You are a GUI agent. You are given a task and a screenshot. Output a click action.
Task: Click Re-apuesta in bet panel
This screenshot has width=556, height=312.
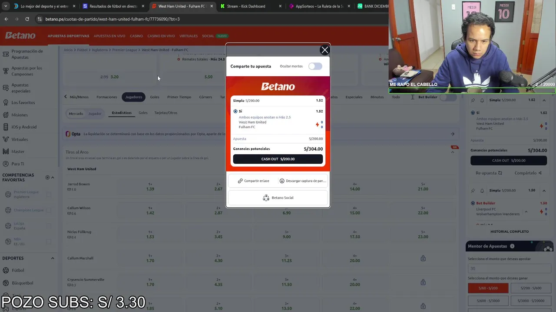(x=489, y=173)
